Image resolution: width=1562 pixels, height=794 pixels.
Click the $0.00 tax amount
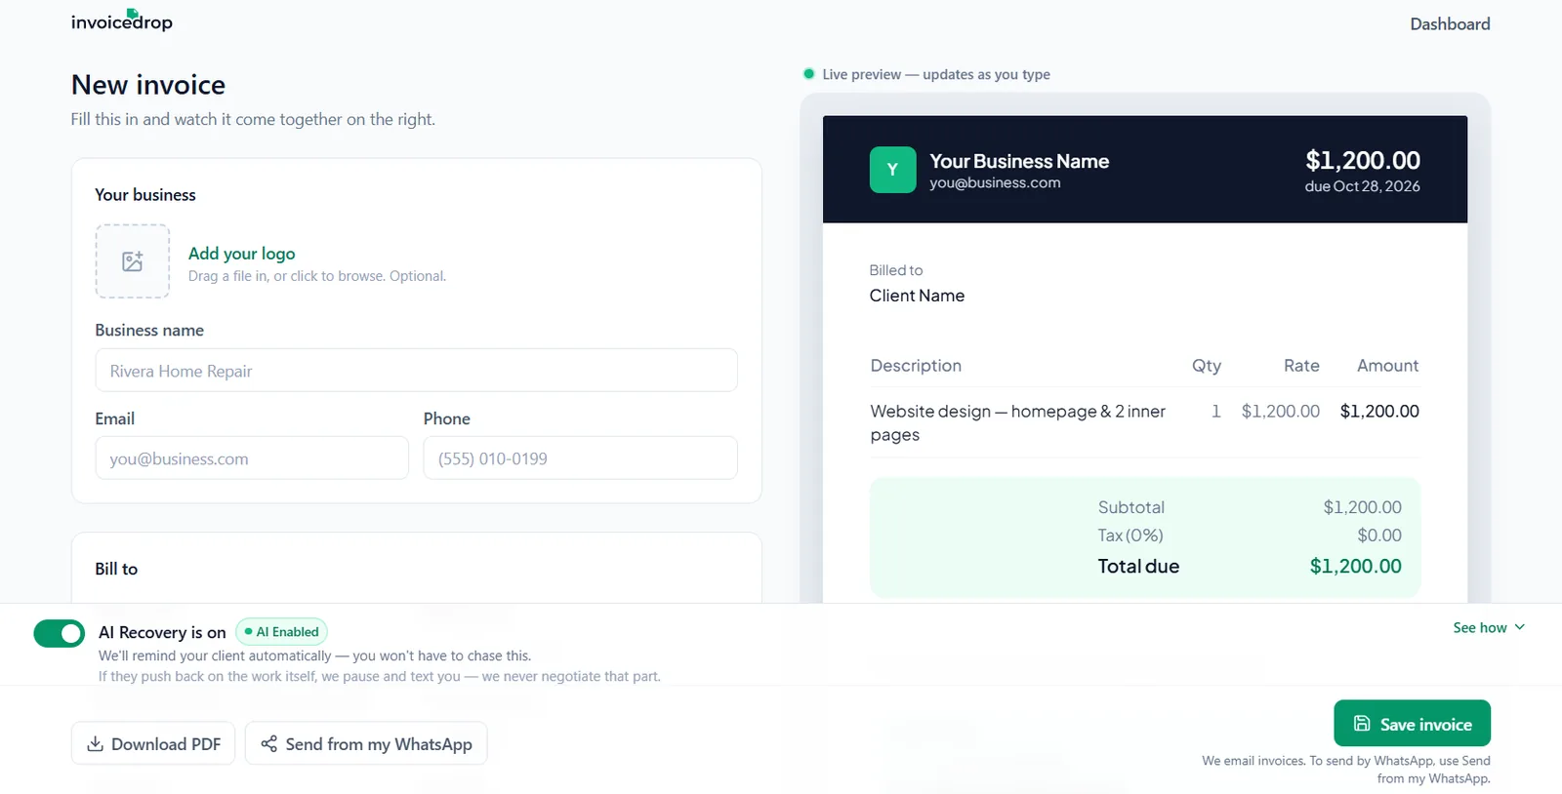(1379, 536)
